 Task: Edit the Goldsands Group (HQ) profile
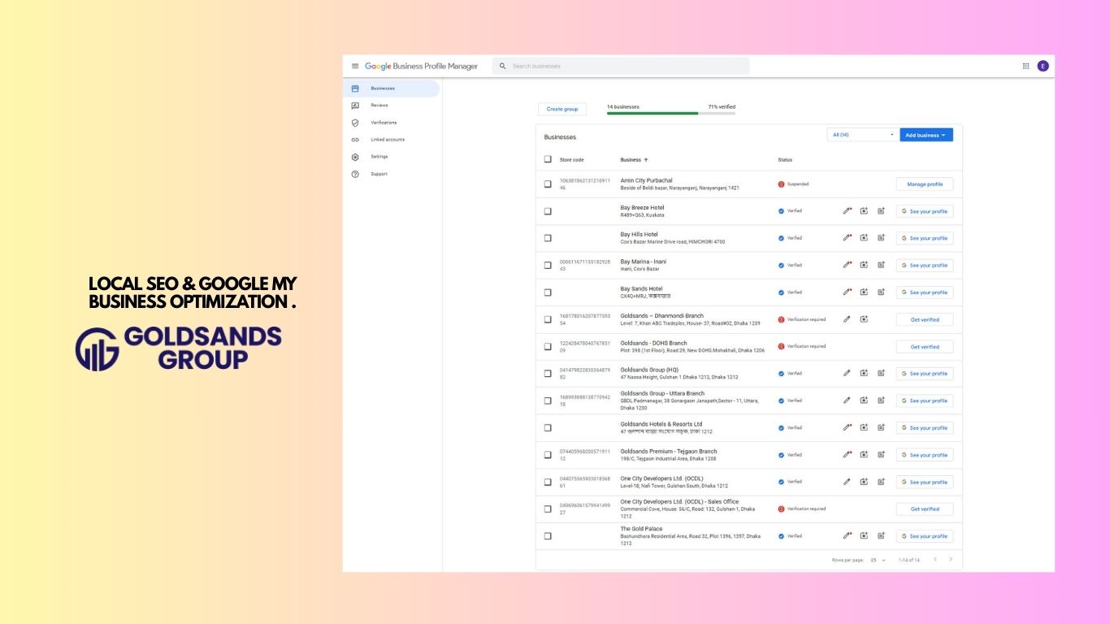point(847,374)
